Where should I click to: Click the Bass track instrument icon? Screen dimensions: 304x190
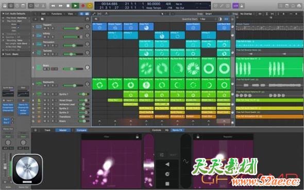point(39,68)
